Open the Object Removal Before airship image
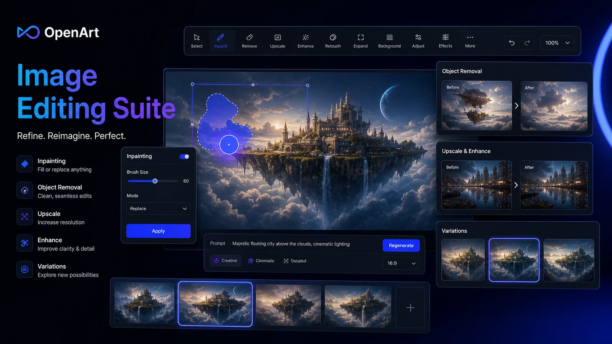Screen dimensions: 612x344 [x=477, y=105]
